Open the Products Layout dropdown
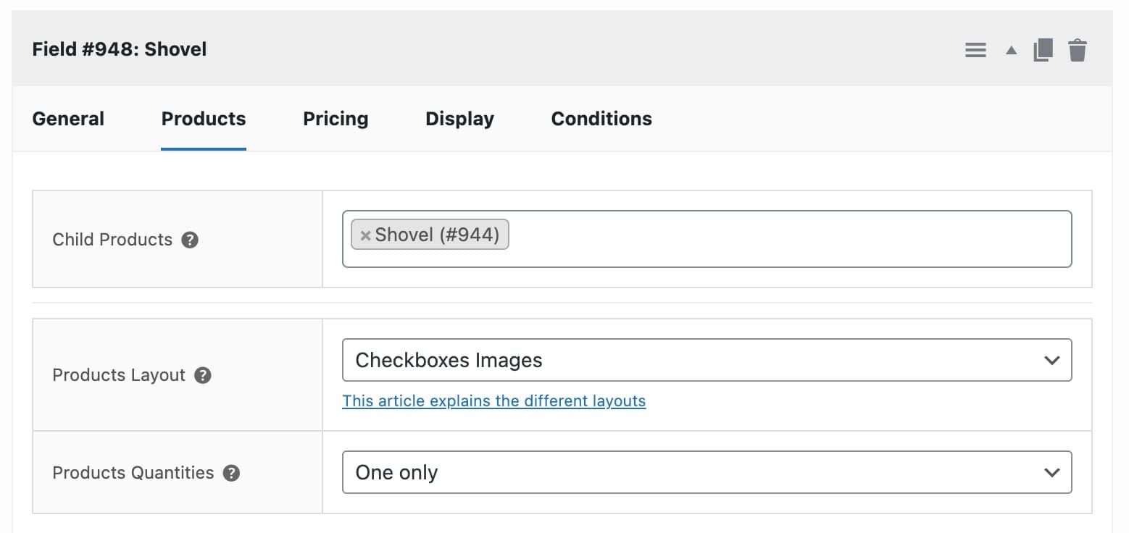The height and width of the screenshot is (533, 1129). click(x=707, y=360)
